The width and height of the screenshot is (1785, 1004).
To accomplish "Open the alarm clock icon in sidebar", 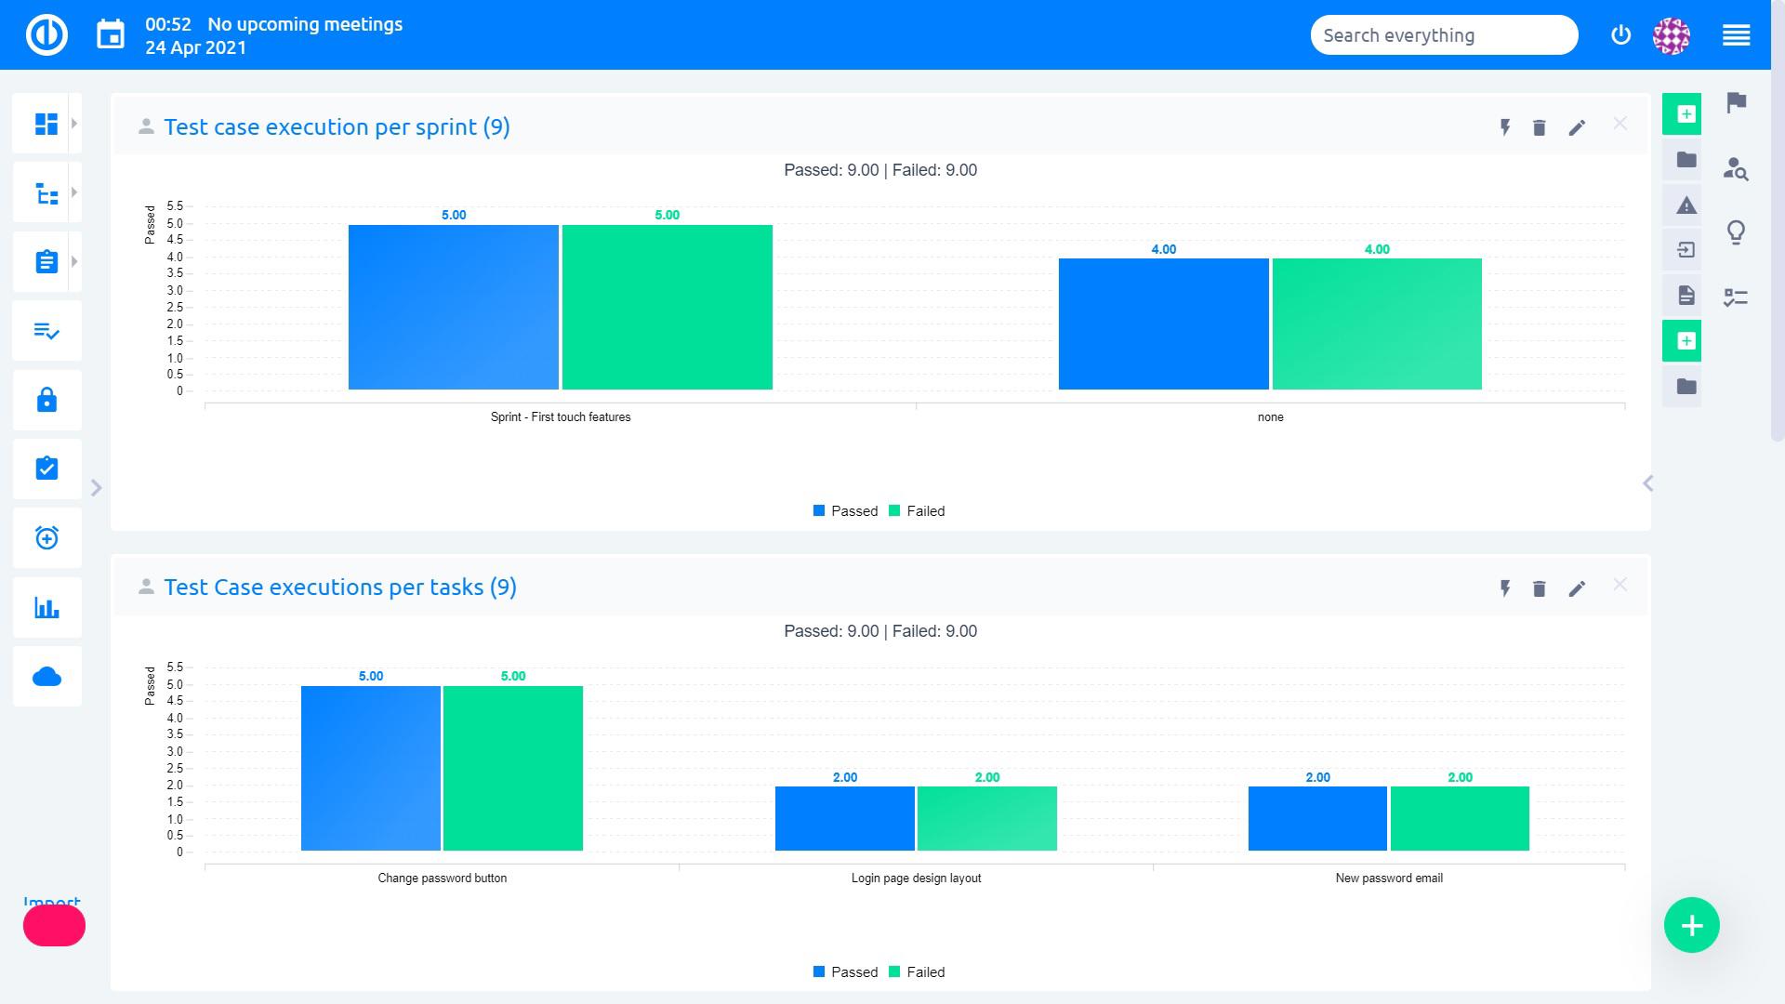I will click(x=46, y=538).
